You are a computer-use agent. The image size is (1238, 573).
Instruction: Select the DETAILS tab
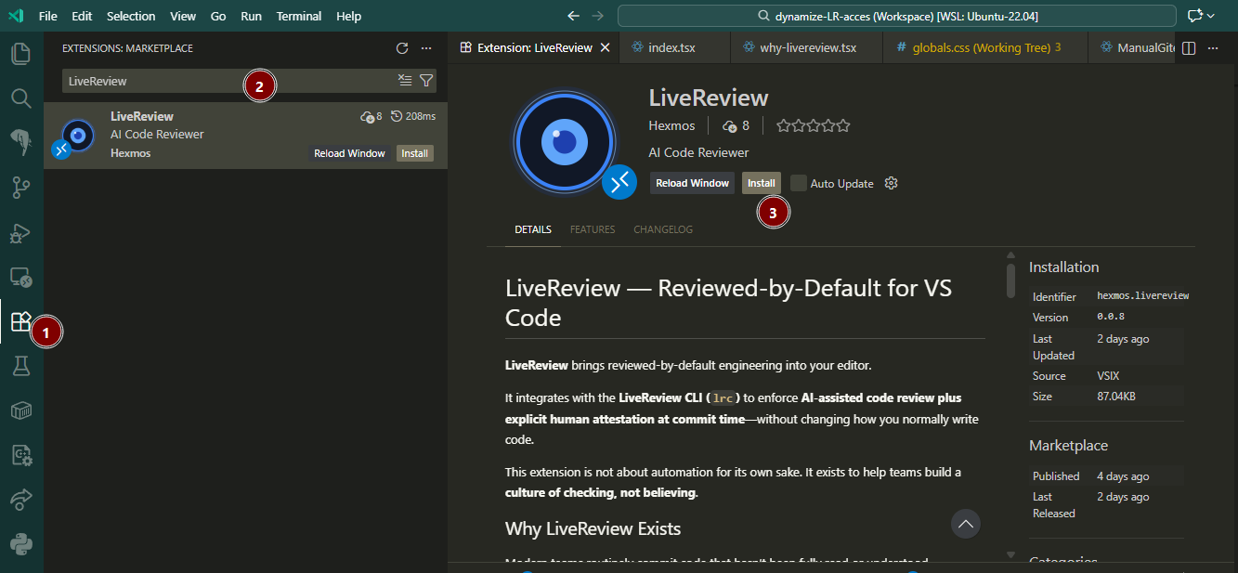click(x=533, y=229)
